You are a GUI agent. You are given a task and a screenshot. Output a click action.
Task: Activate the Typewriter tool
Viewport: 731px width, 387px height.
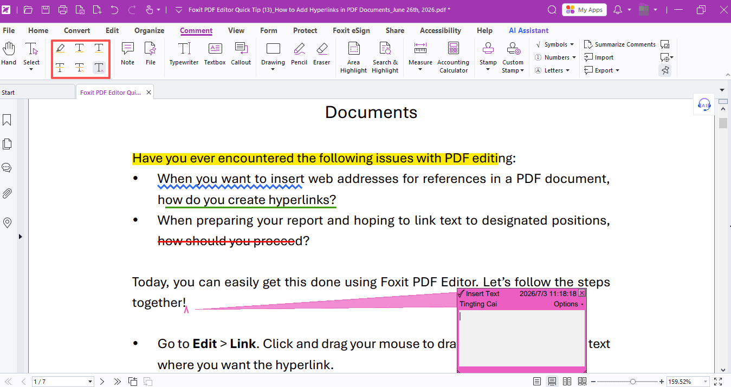184,54
